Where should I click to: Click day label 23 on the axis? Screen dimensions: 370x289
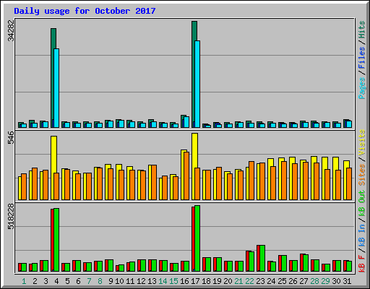(x=260, y=281)
